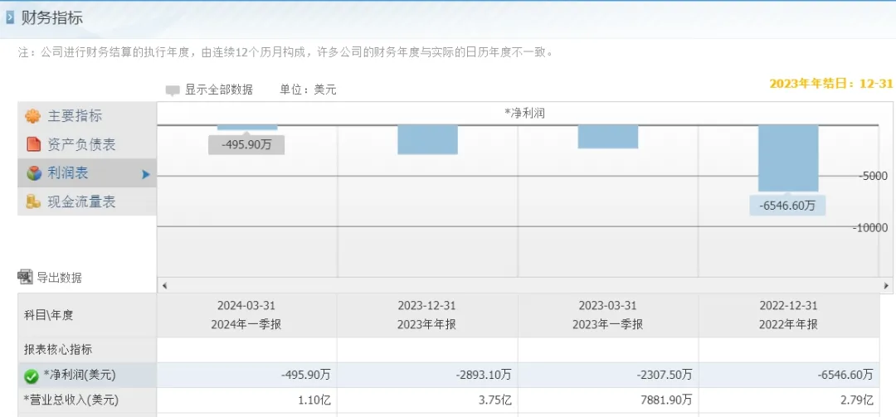Image resolution: width=896 pixels, height=417 pixels.
Task: Click the 财务指标 section title
Action: (52, 17)
